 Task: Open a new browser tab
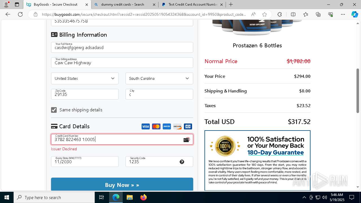tap(231, 5)
